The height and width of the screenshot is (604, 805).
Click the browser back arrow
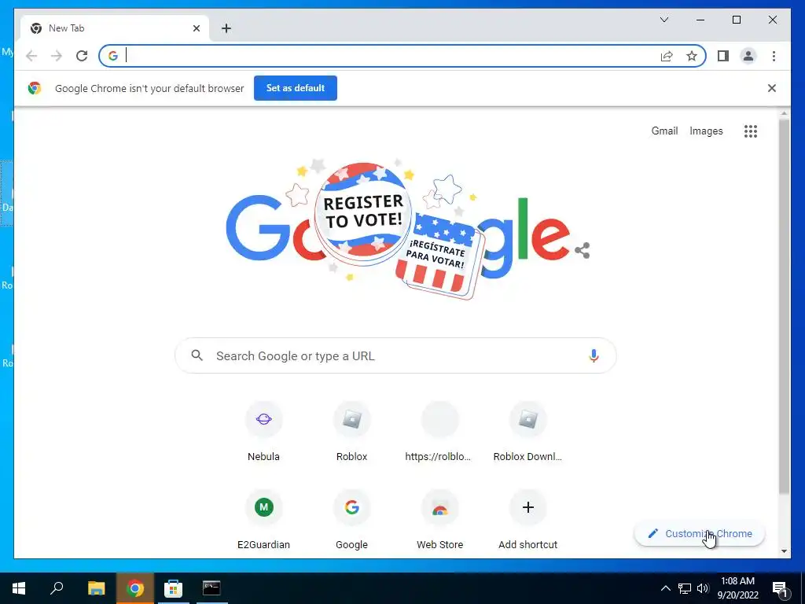click(x=31, y=56)
